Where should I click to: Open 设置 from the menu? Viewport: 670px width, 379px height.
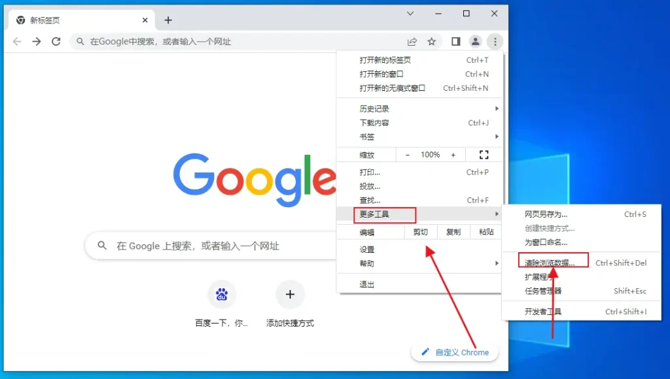coord(419,250)
